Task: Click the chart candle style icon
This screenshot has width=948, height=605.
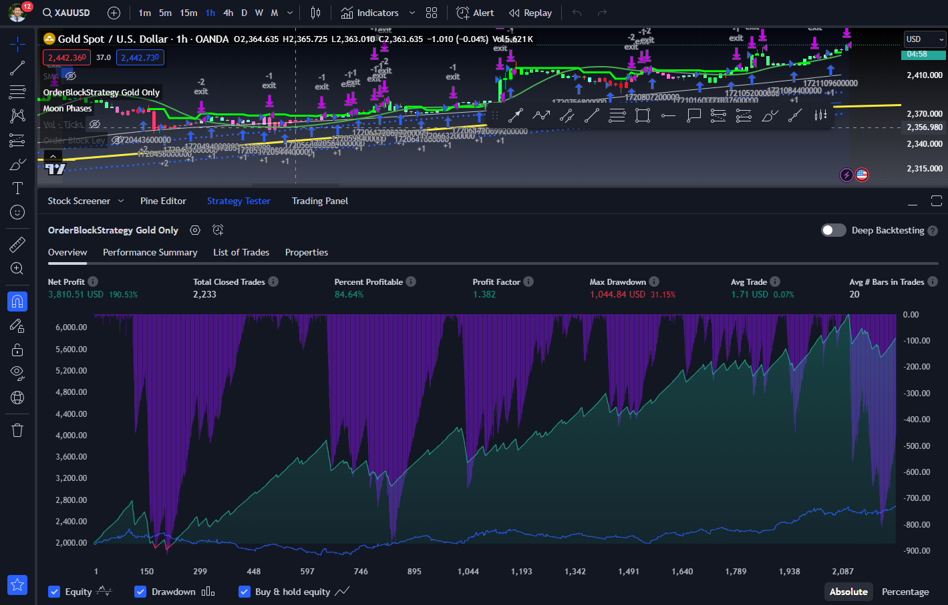Action: click(x=315, y=13)
